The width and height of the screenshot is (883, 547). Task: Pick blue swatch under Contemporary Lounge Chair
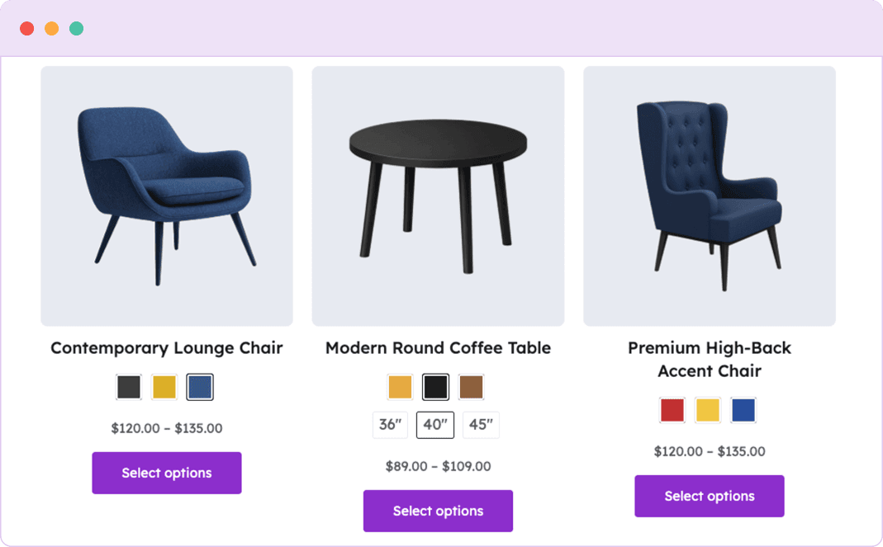(200, 387)
